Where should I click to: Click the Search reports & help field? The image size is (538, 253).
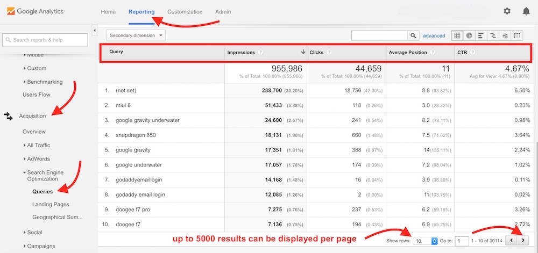click(45, 40)
